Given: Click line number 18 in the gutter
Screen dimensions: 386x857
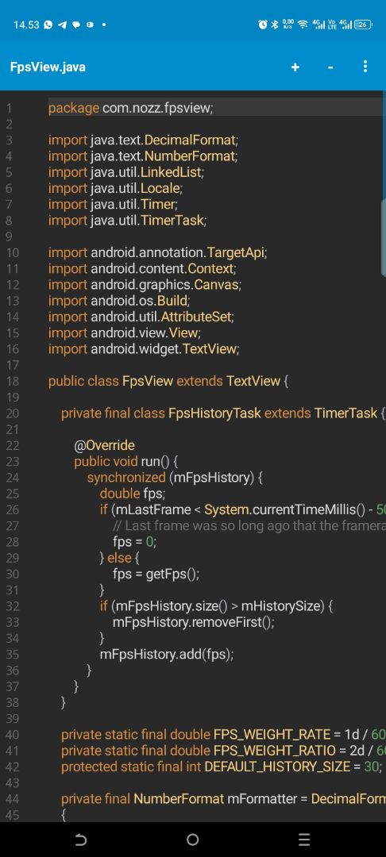Looking at the screenshot, I should pyautogui.click(x=13, y=381).
